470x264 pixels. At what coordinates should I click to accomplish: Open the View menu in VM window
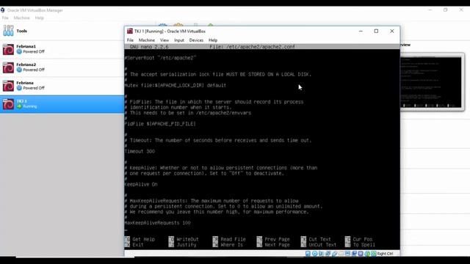(164, 40)
